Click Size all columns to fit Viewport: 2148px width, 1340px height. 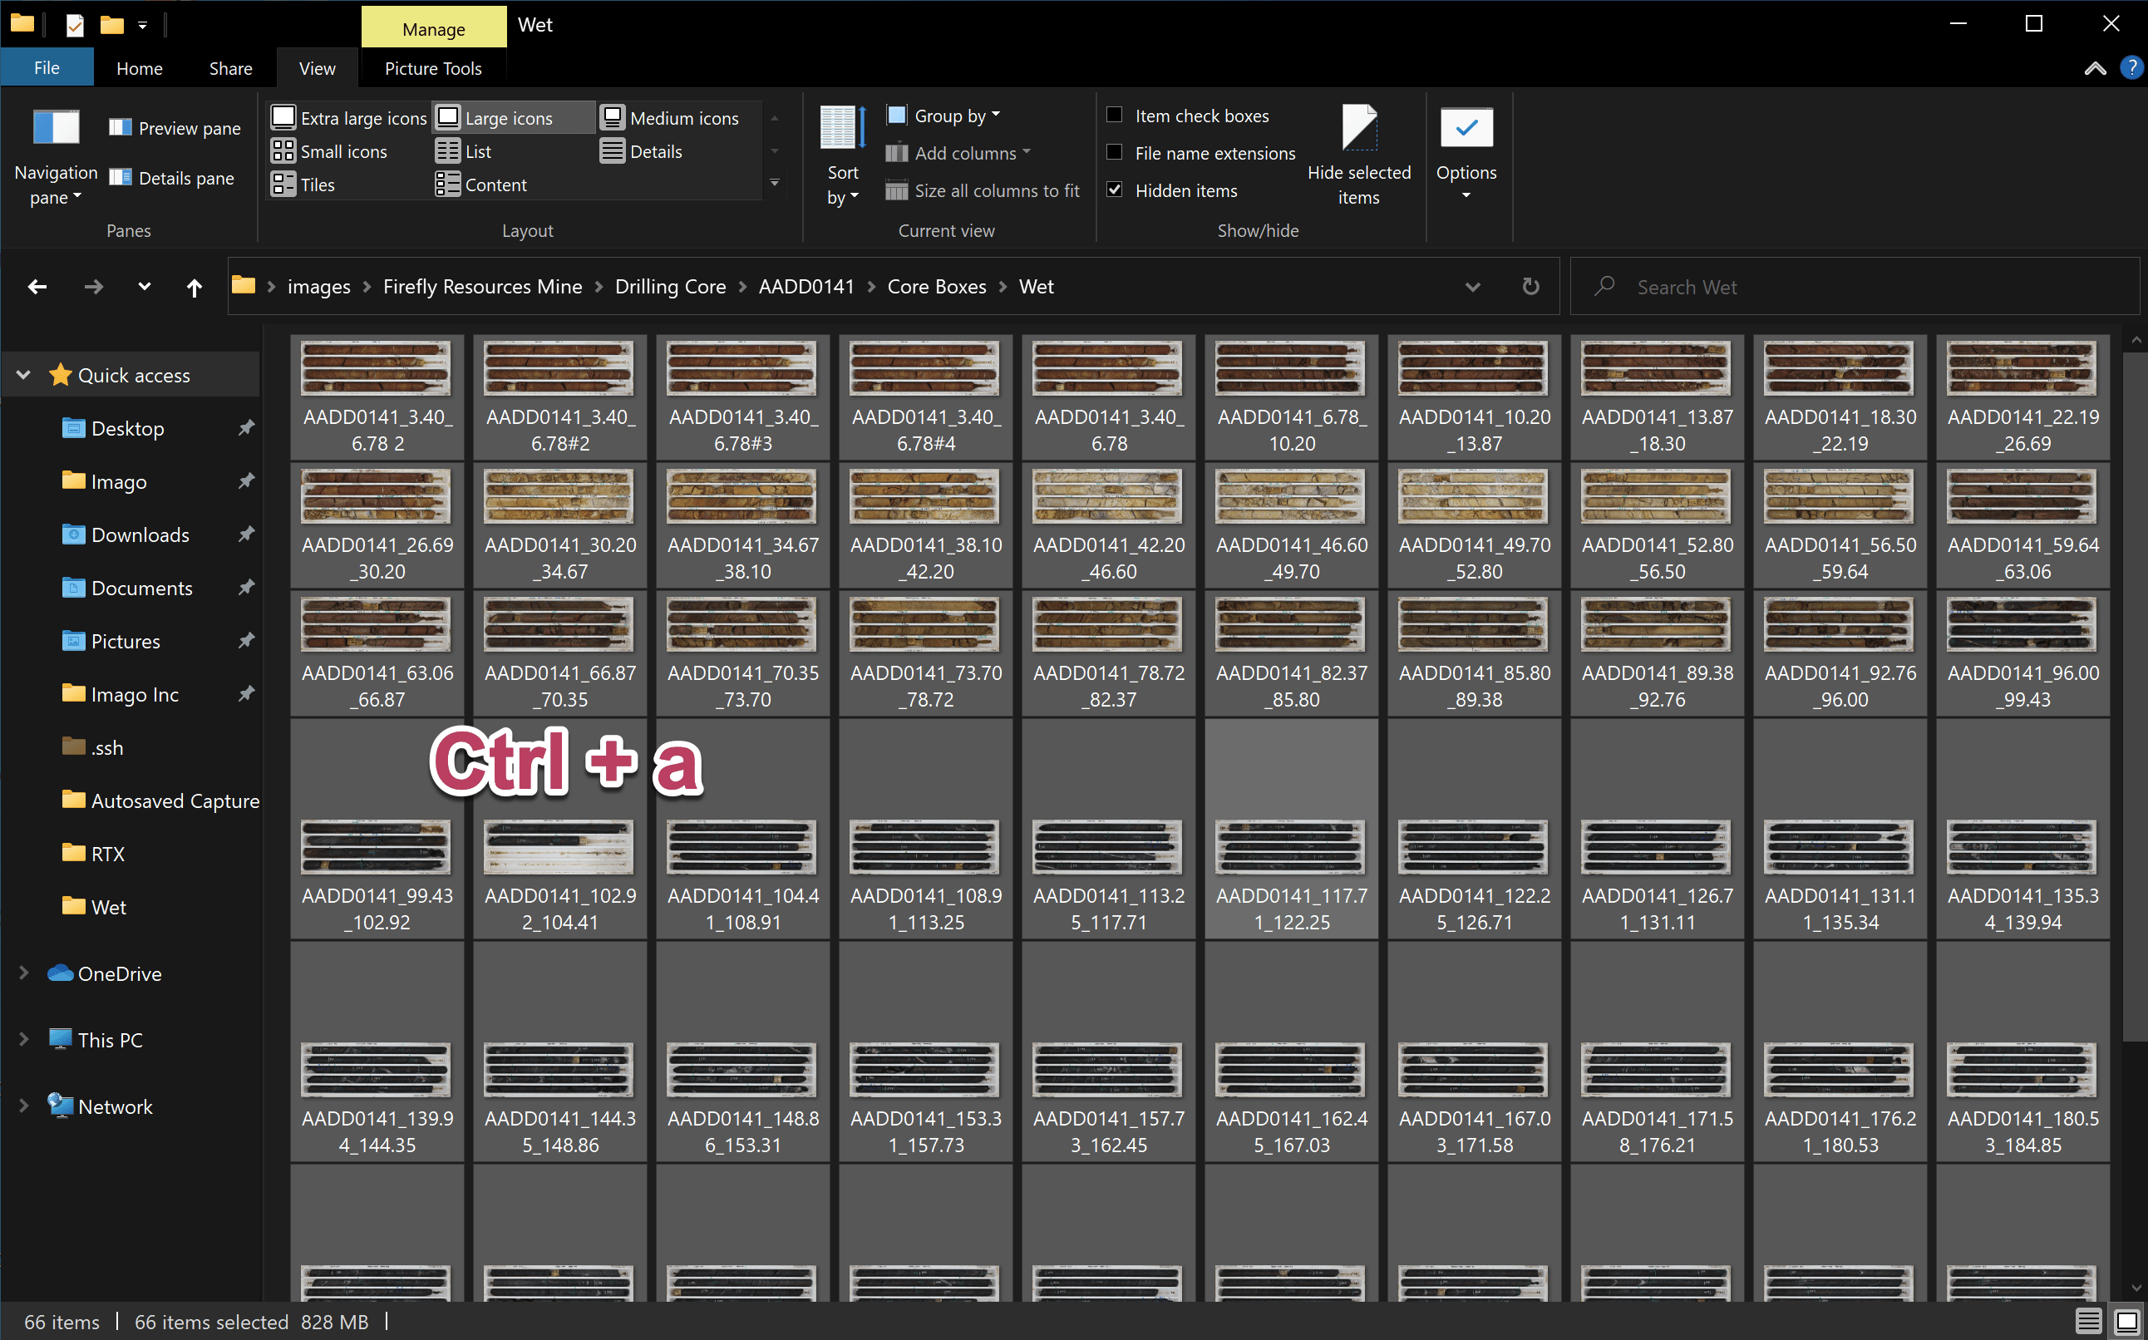click(x=983, y=190)
